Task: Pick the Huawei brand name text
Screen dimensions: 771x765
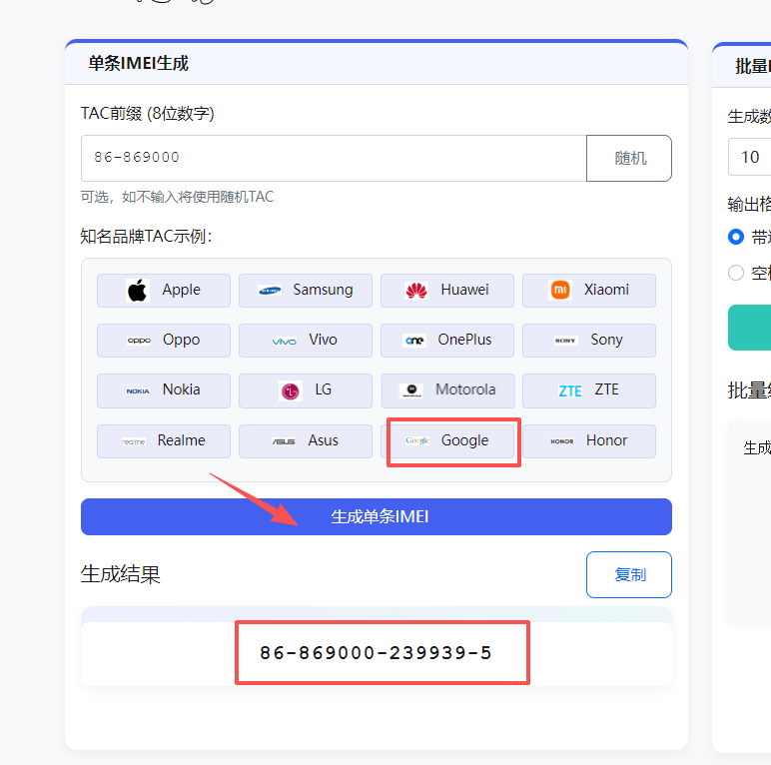Action: coord(464,290)
